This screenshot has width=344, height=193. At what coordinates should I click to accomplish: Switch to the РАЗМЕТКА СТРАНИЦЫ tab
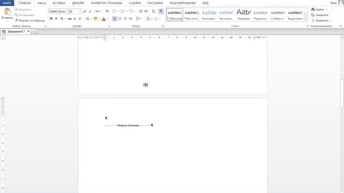[106, 3]
